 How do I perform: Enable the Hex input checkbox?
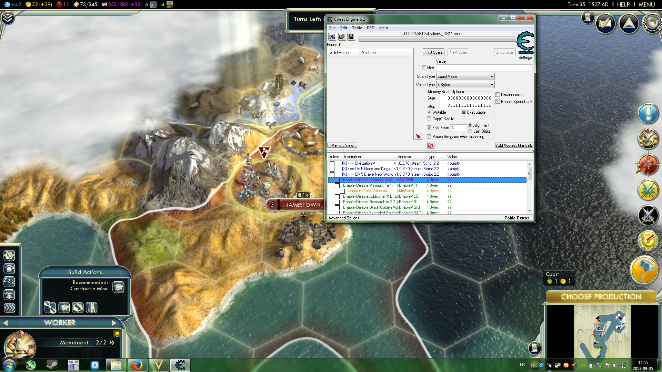pos(423,68)
